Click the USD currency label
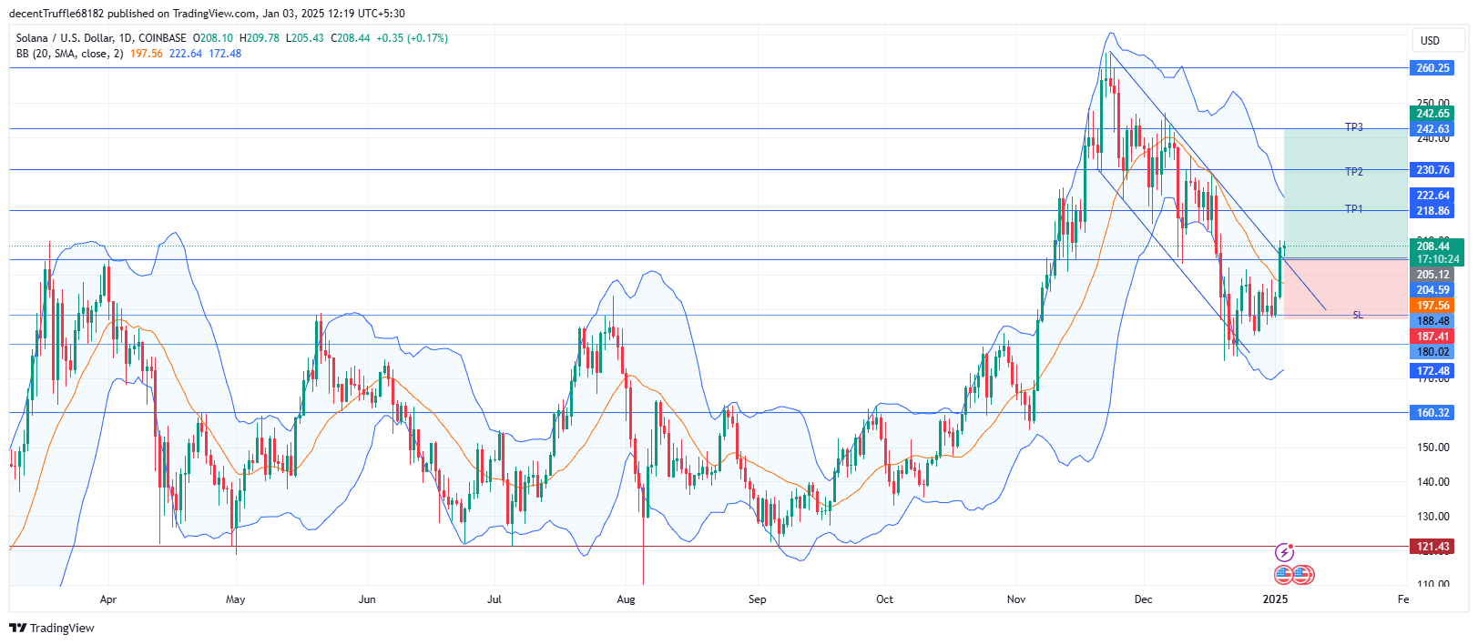 (1431, 40)
